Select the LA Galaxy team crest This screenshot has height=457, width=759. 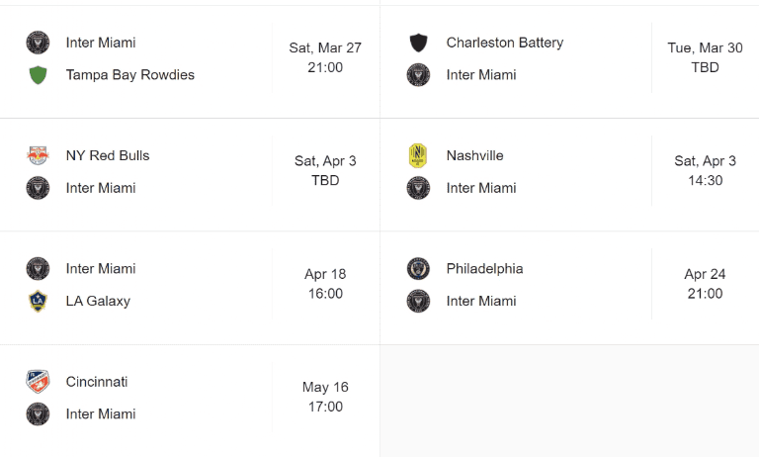tap(38, 301)
